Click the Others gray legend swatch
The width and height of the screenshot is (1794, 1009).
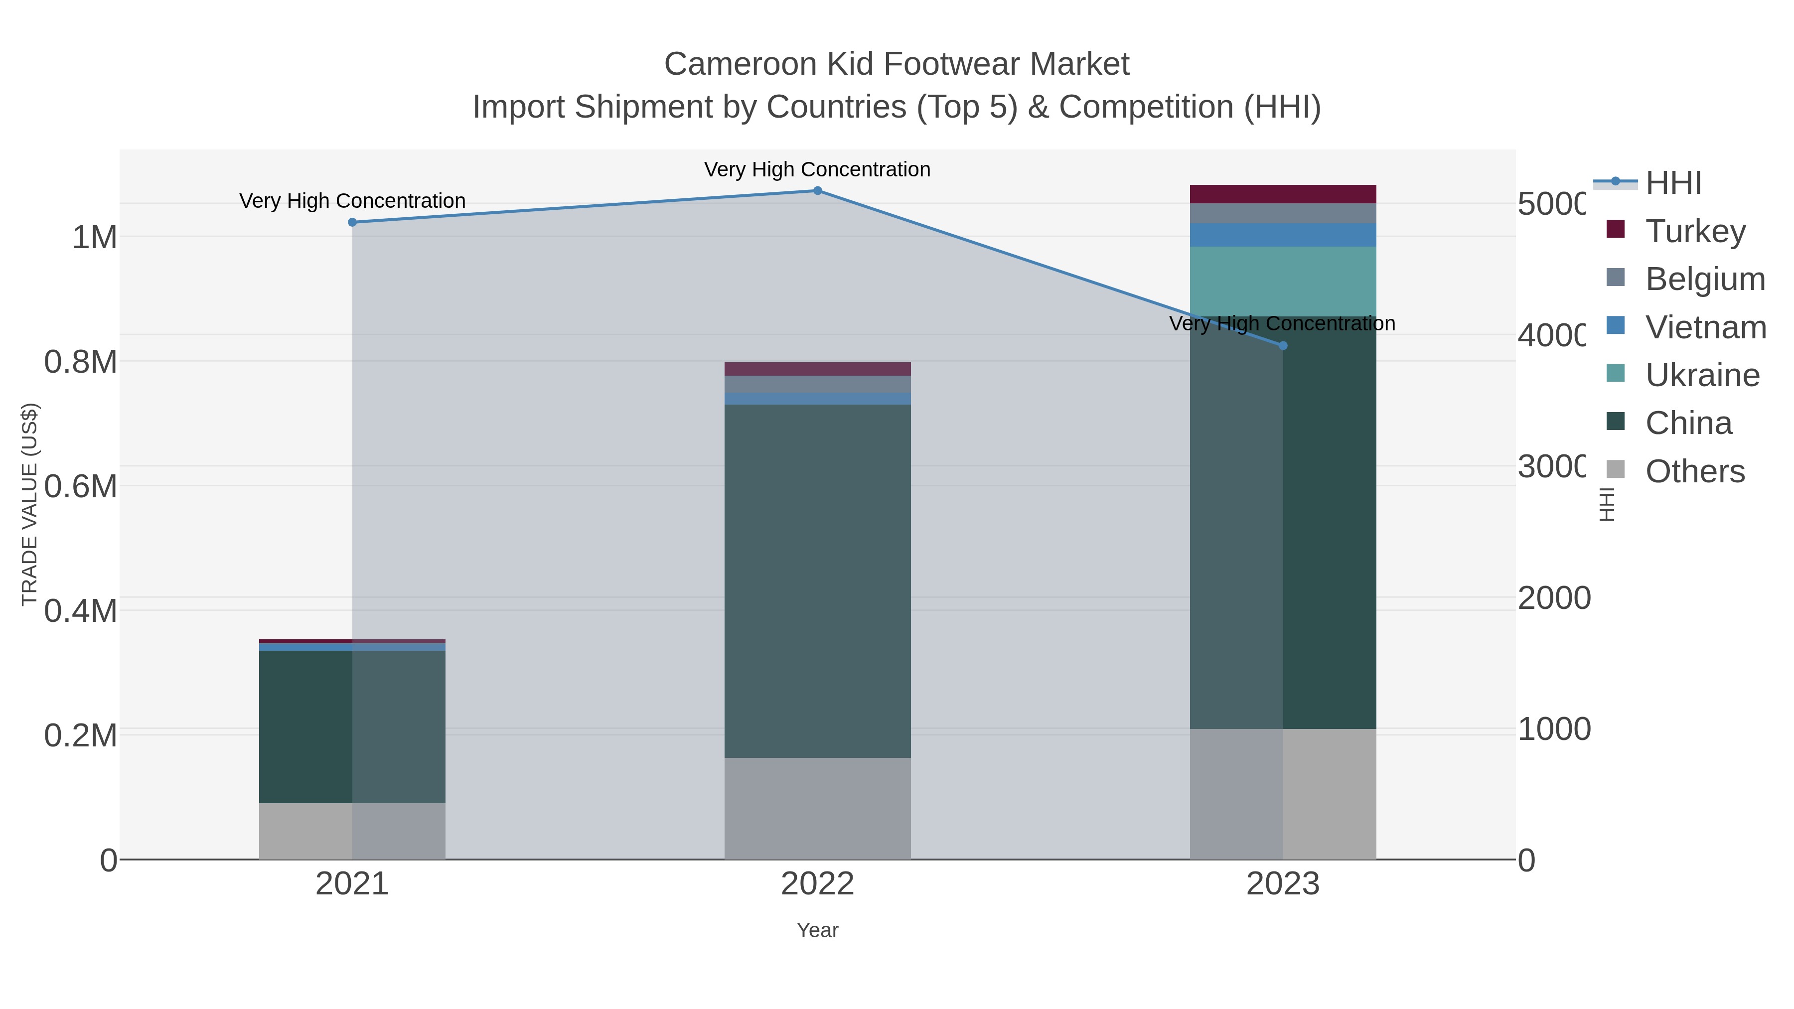pos(1615,469)
